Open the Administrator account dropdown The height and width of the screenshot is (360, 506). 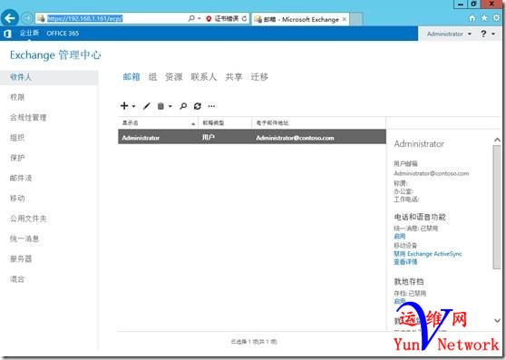click(x=449, y=34)
